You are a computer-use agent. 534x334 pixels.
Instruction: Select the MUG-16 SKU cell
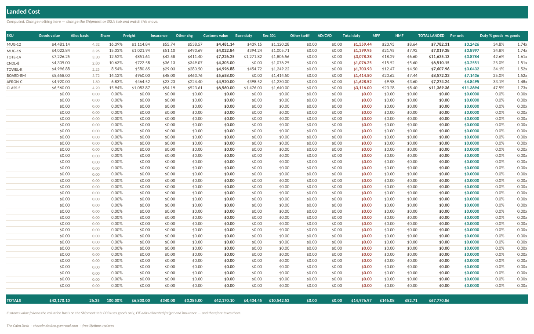14,51
